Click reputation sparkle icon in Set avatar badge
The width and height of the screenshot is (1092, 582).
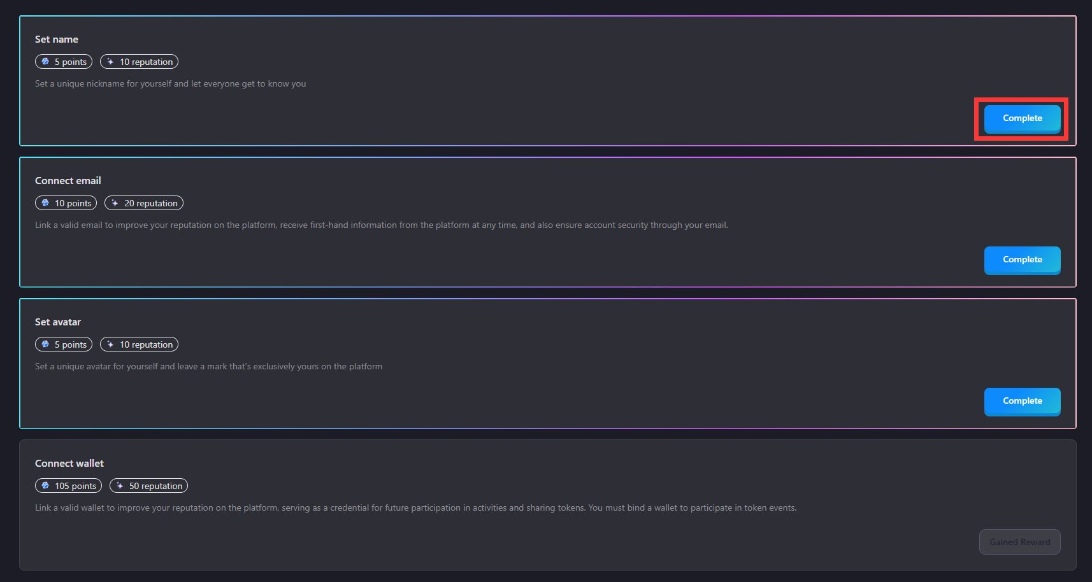[x=110, y=344]
